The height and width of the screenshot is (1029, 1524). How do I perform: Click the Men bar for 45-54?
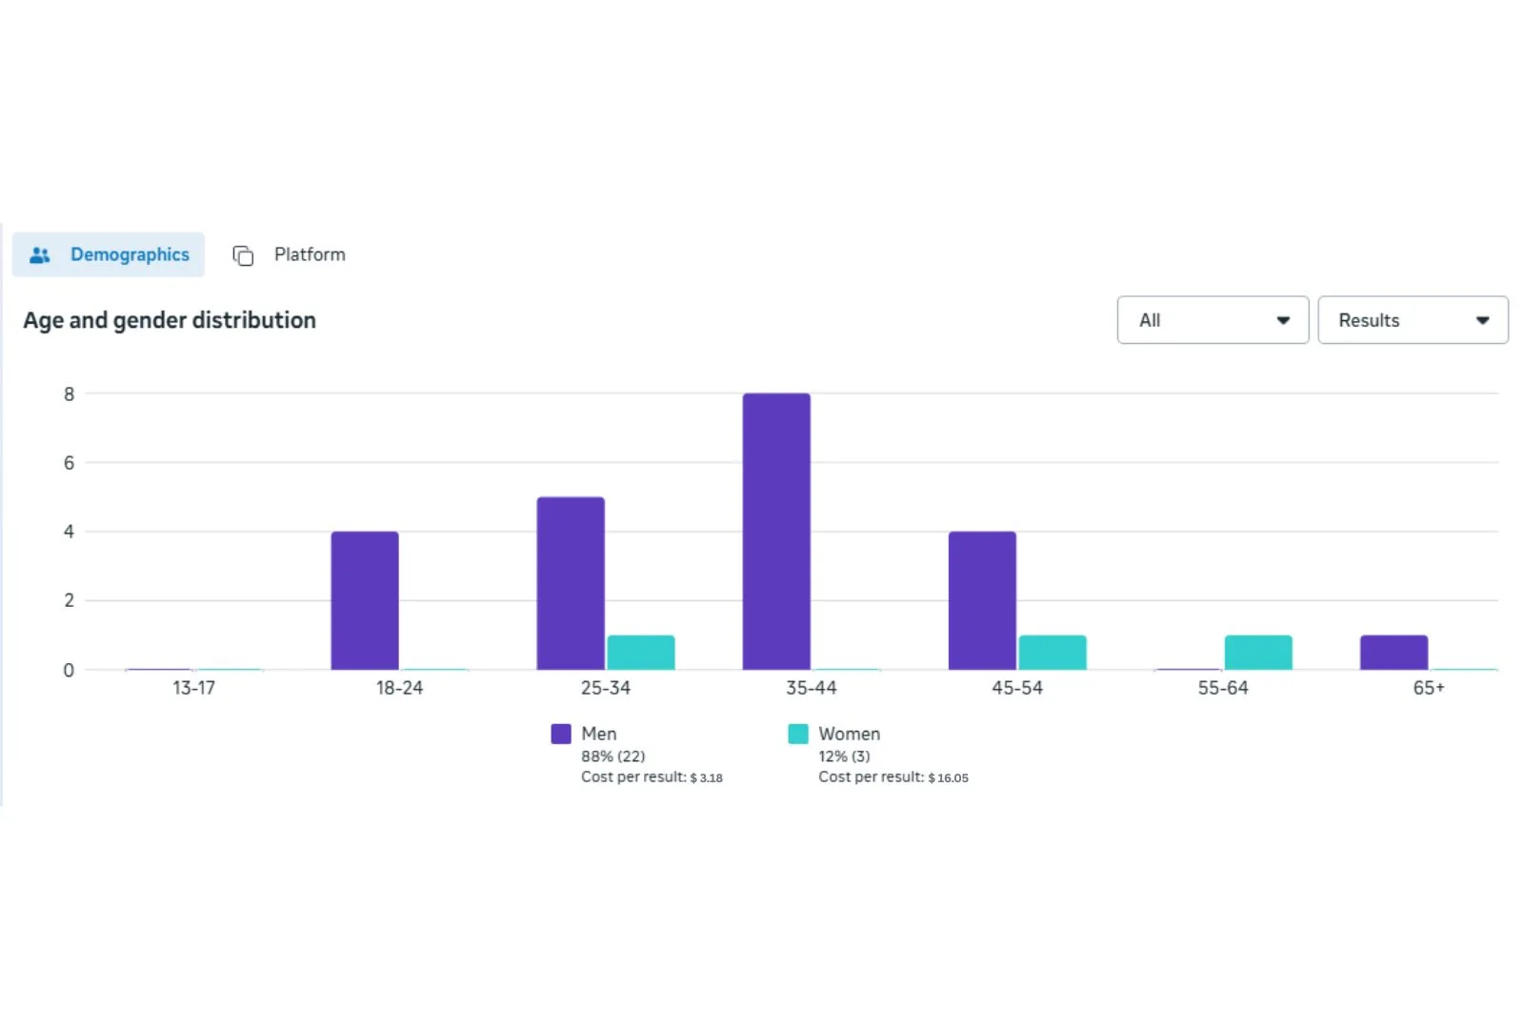coord(982,600)
